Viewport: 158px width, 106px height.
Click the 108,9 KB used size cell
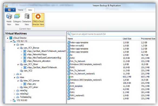point(127,83)
